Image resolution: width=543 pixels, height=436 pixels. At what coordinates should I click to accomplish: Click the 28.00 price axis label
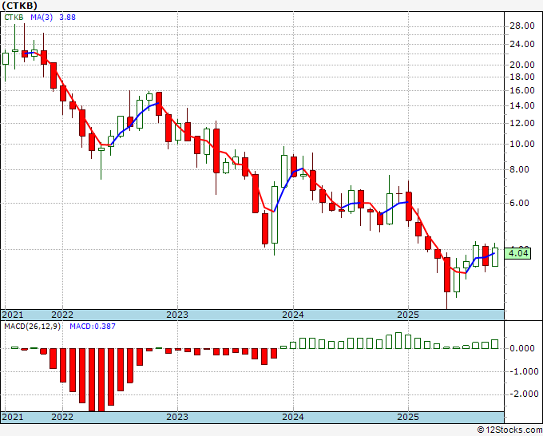(522, 26)
